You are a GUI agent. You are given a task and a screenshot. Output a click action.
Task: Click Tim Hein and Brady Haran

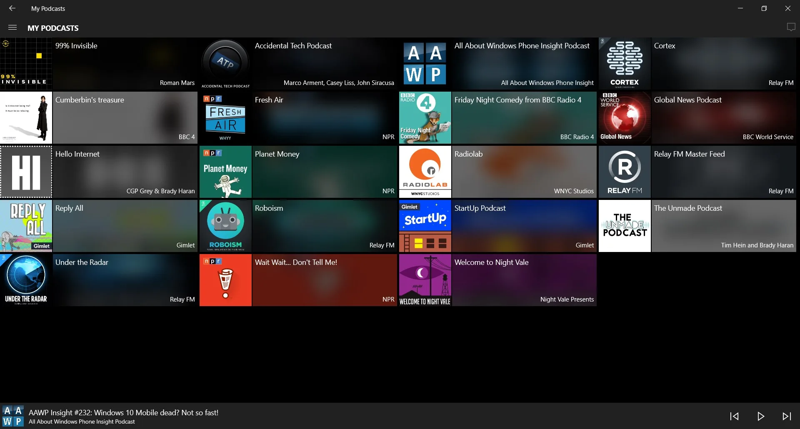[757, 245]
